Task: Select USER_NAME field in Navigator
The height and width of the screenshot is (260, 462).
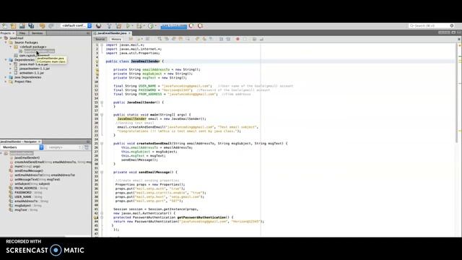Action: 28,197
